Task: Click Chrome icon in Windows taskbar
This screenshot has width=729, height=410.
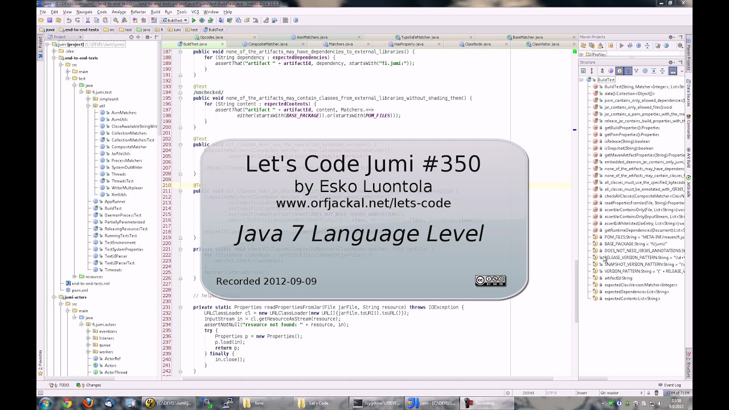Action: (67, 403)
